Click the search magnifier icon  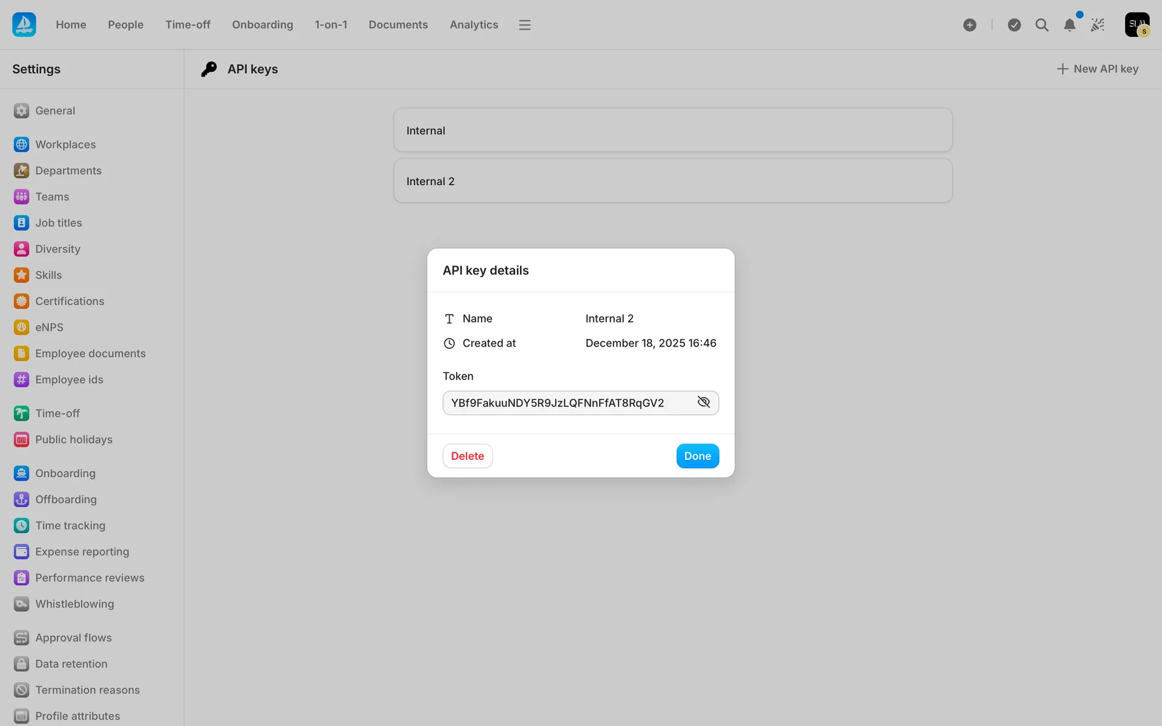(1042, 25)
